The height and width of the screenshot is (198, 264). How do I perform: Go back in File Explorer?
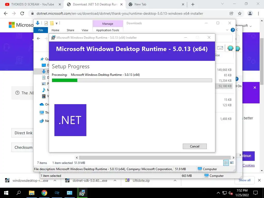38,38
